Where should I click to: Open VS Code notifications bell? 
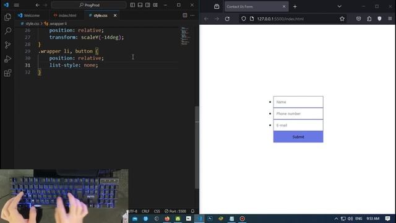click(192, 211)
